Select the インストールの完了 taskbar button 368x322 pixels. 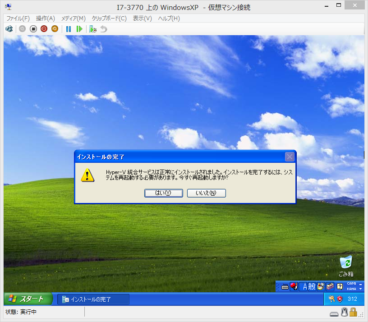click(93, 299)
